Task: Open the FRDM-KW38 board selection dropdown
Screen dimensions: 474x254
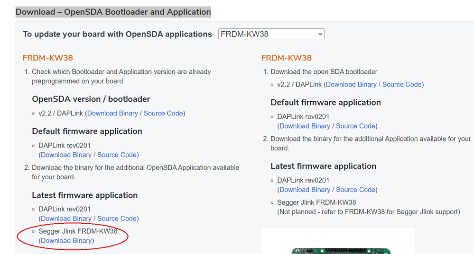Action: pos(271,34)
